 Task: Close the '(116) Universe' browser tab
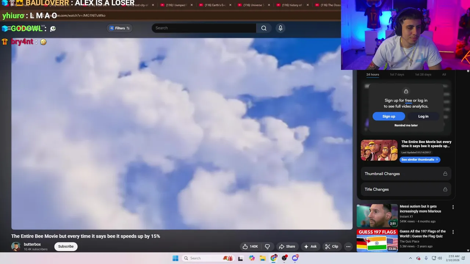pos(269,5)
